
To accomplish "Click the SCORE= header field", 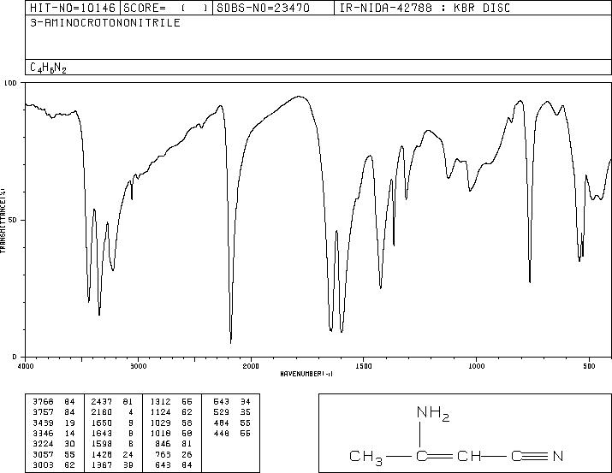I will tap(166, 8).
